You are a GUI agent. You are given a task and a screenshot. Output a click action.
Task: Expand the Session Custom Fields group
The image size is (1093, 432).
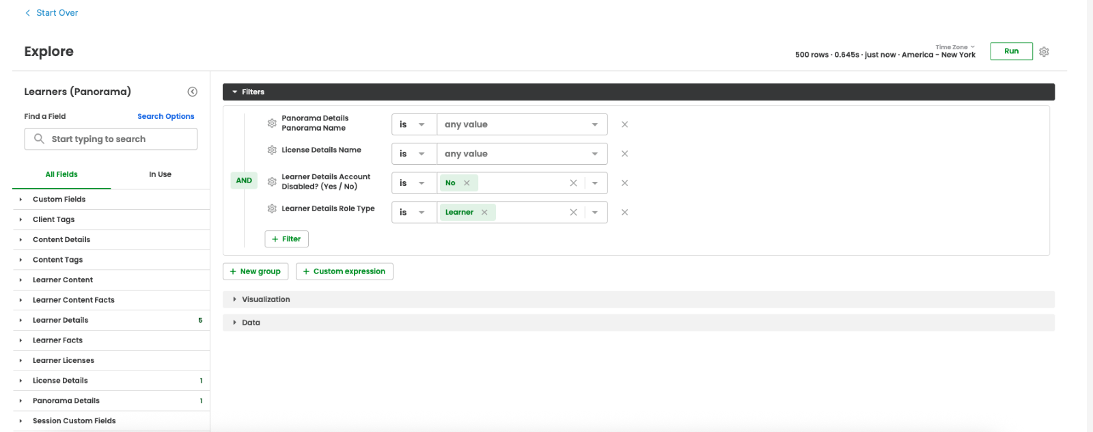tap(111, 421)
